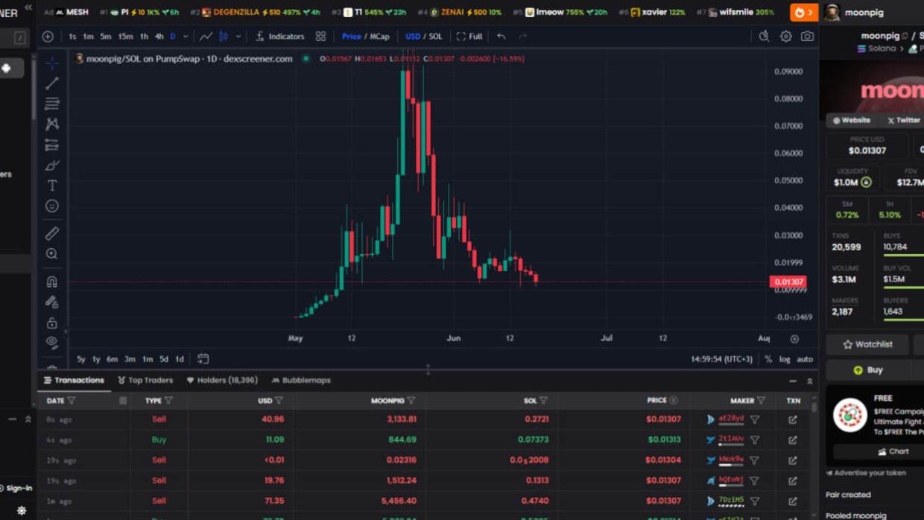Open the Top Traders tab
Viewport: 924px width, 520px height.
[x=145, y=381]
